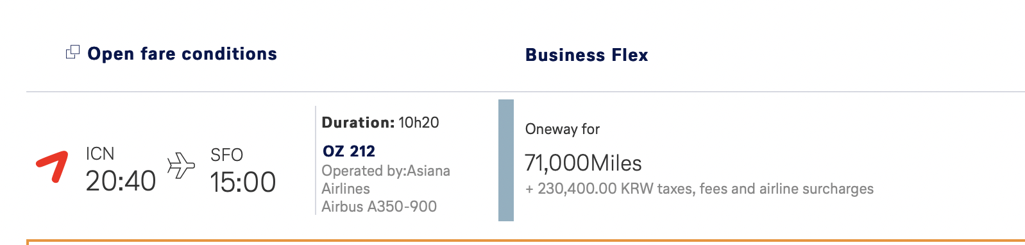The height and width of the screenshot is (245, 1025).
Task: Click the airplane icon between ICN and SFO
Action: (x=181, y=165)
